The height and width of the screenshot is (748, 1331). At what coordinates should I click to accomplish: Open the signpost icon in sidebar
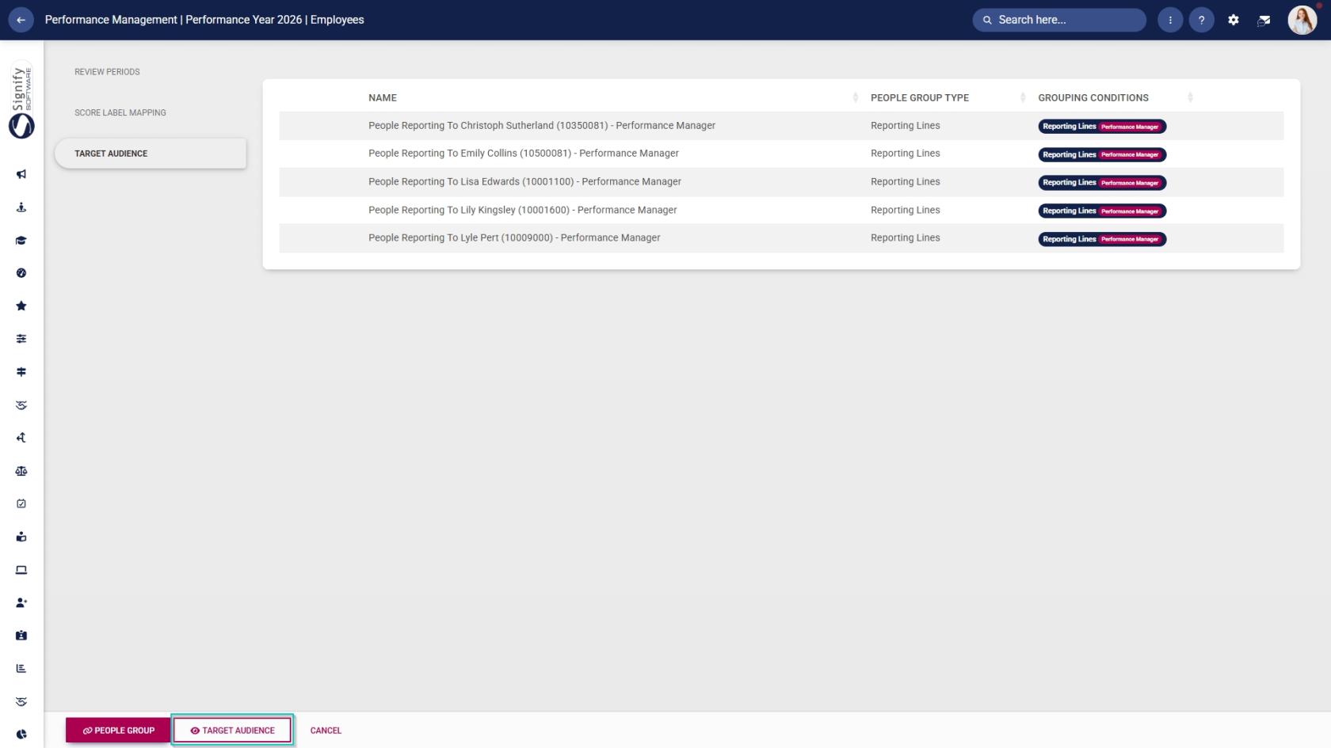(21, 372)
